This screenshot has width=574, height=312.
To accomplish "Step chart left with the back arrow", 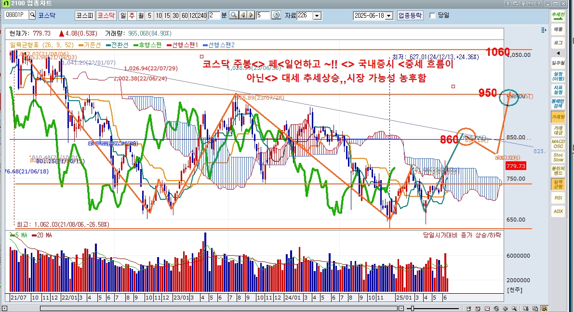I will tap(243, 15).
